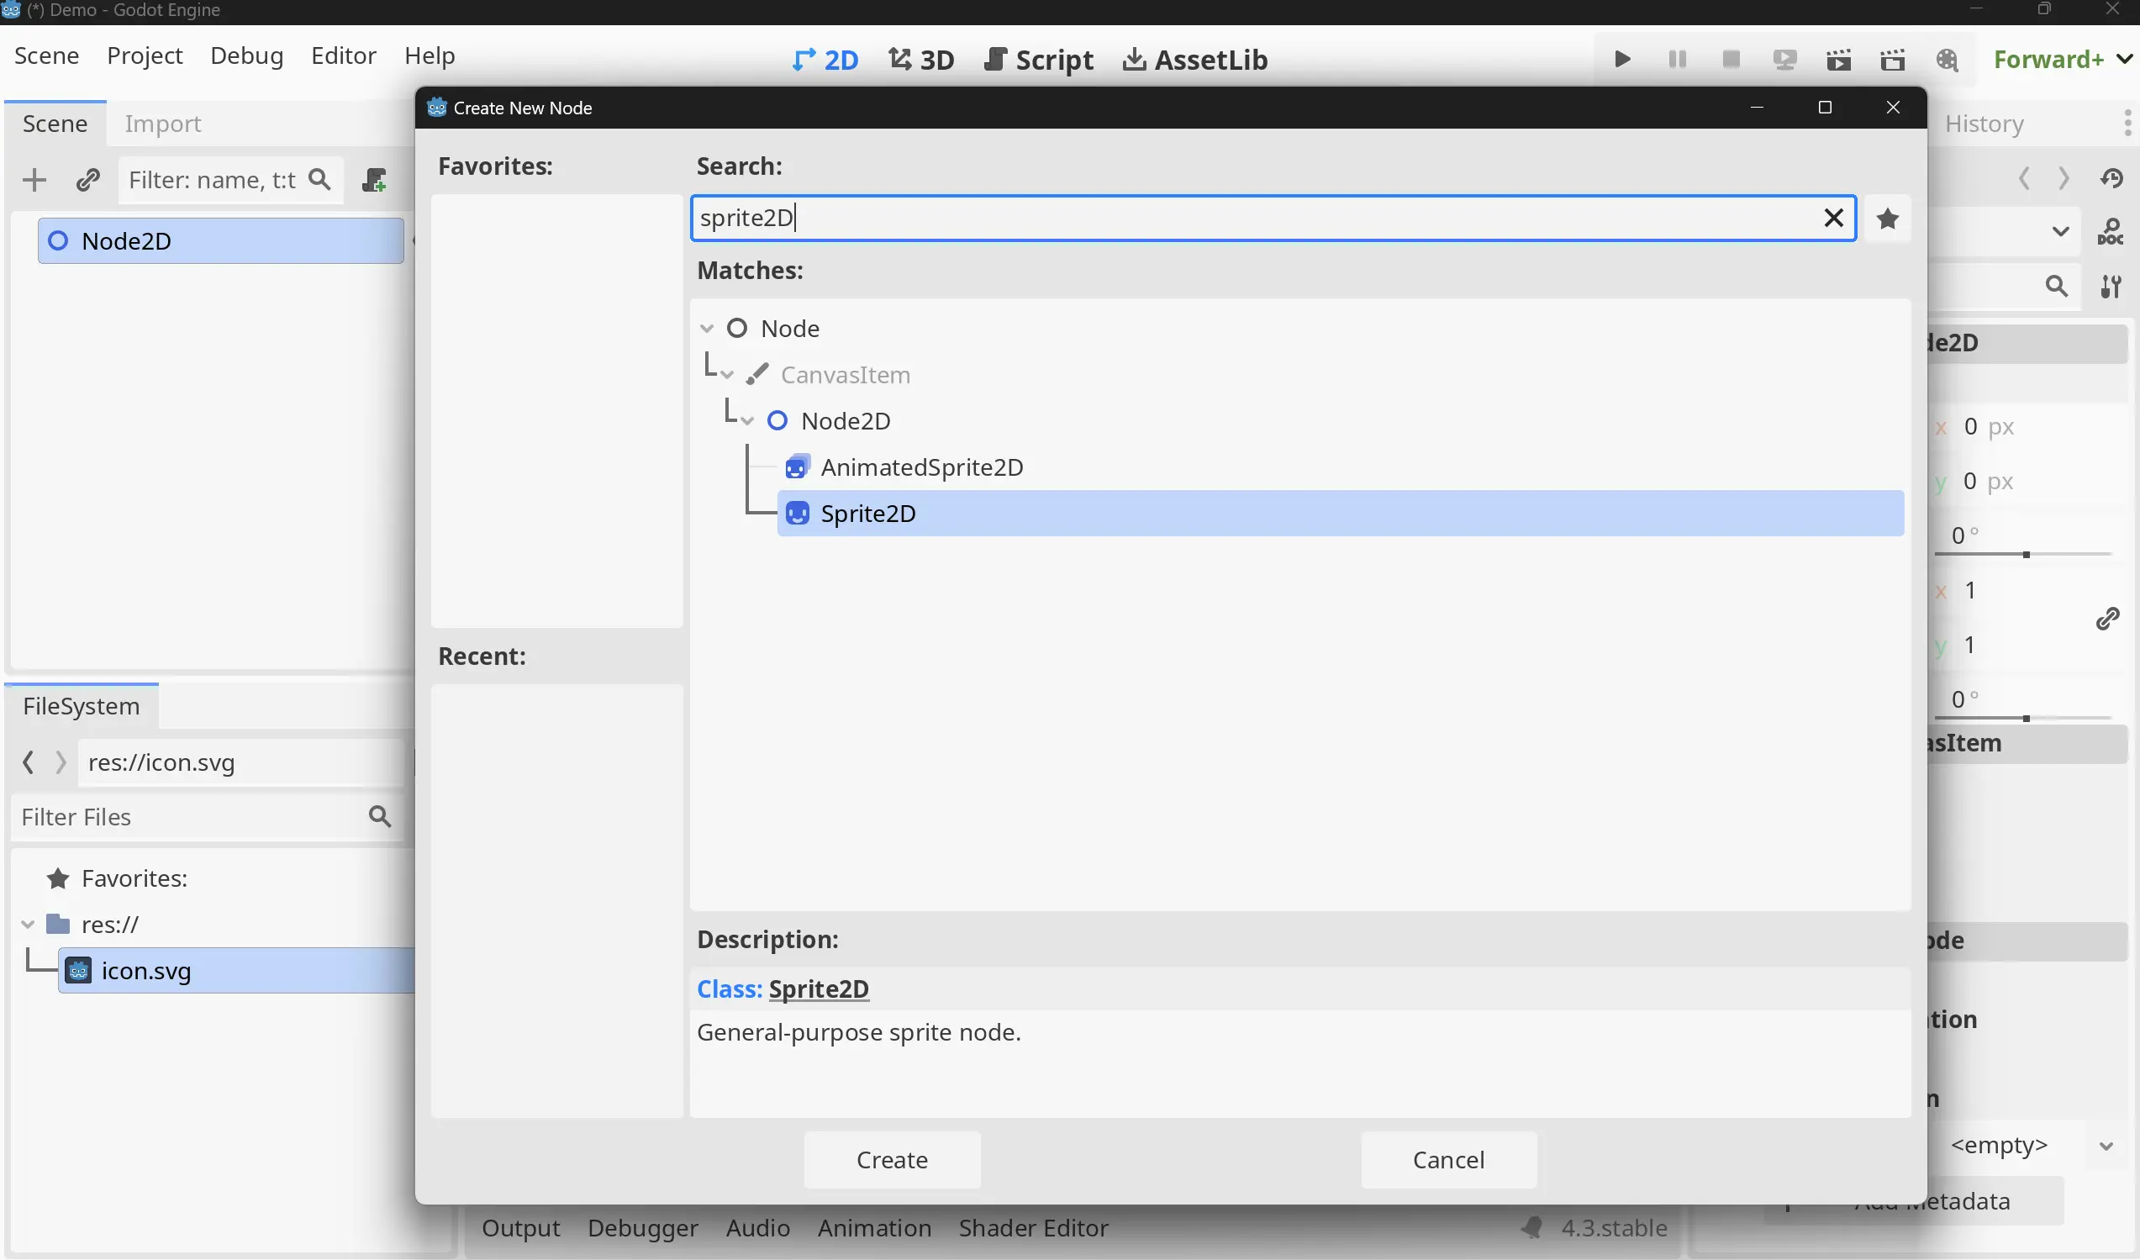The width and height of the screenshot is (2140, 1260).
Task: Open the Debugger bottom panel
Action: [643, 1228]
